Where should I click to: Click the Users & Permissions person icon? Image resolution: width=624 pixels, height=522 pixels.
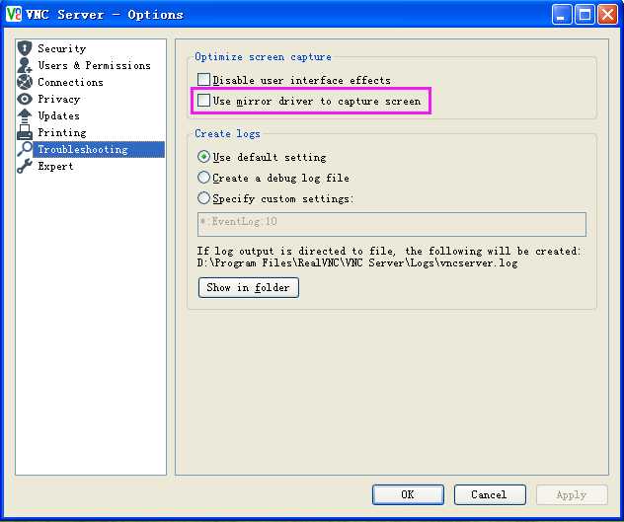[x=25, y=65]
